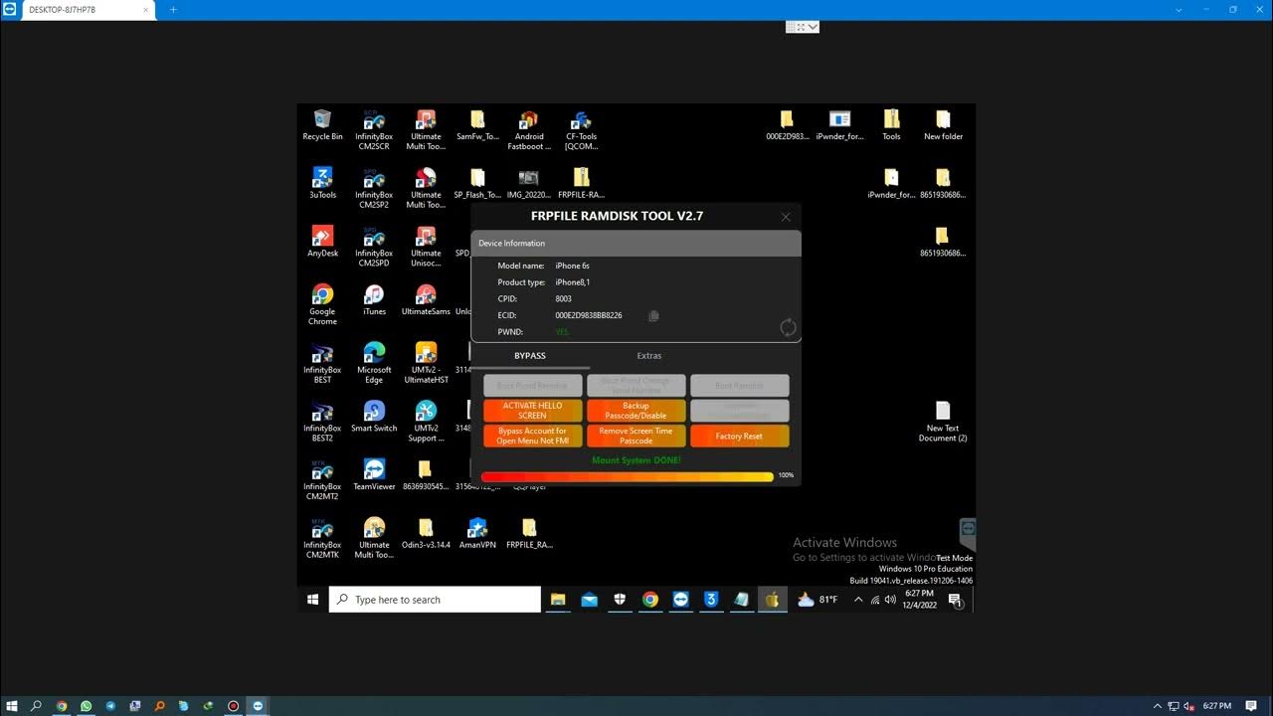Select the apple tool icon in remote taskbar
This screenshot has height=716, width=1273.
pos(772,600)
